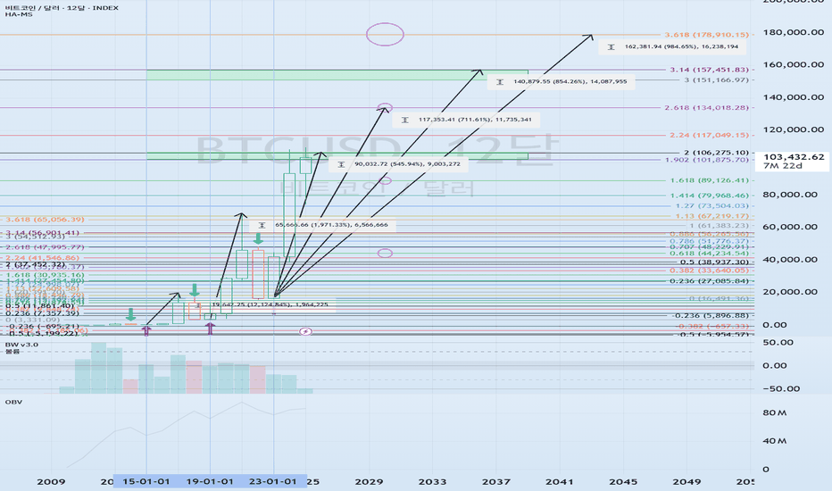The height and width of the screenshot is (491, 832).
Task: Click the 2029 year on time axis
Action: click(x=369, y=481)
